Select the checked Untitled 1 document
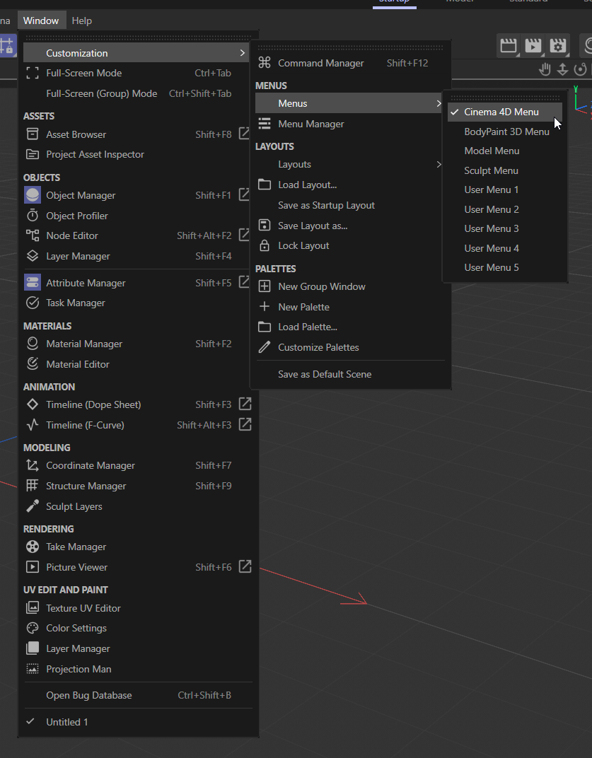Image resolution: width=592 pixels, height=758 pixels. (x=138, y=722)
